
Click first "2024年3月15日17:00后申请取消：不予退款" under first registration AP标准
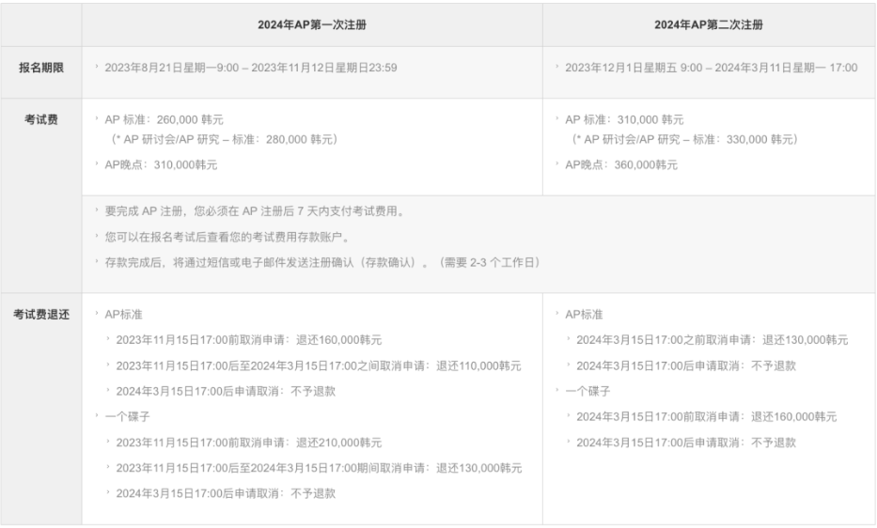coord(226,391)
